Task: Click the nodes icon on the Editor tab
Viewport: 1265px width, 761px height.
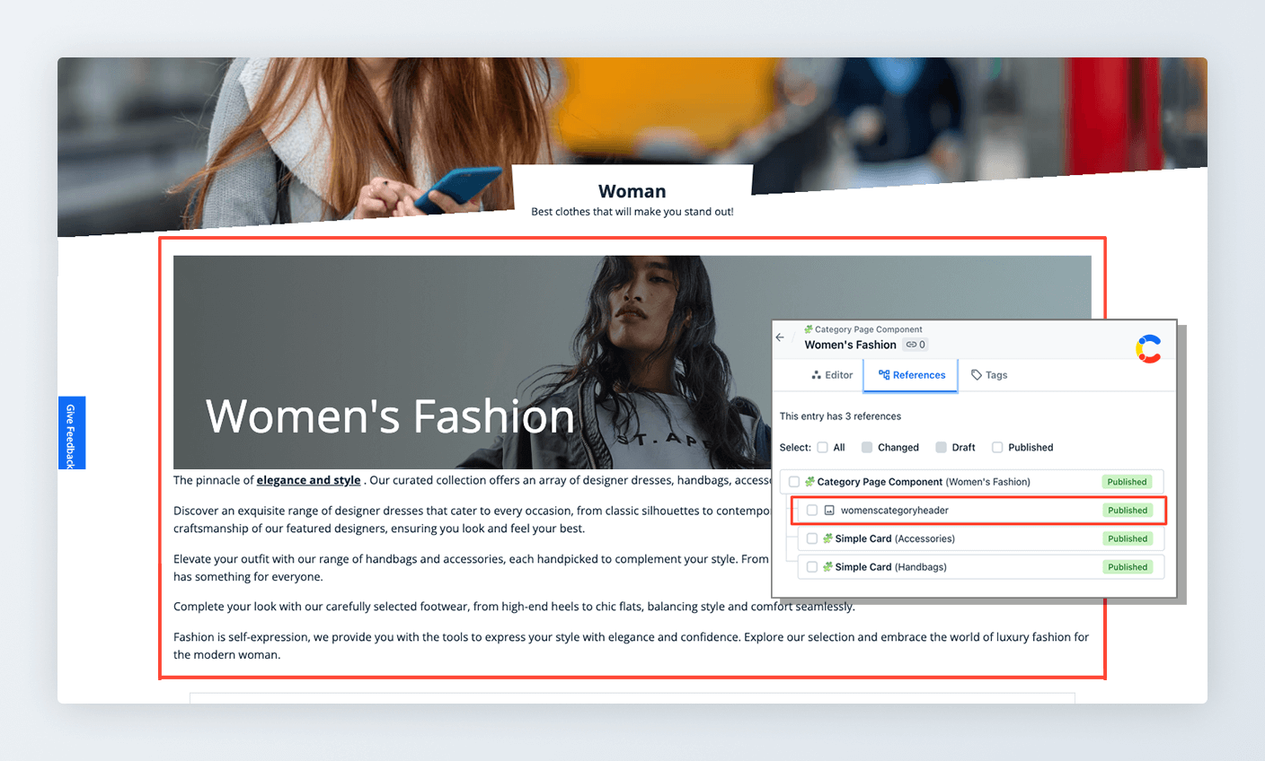Action: click(x=816, y=375)
